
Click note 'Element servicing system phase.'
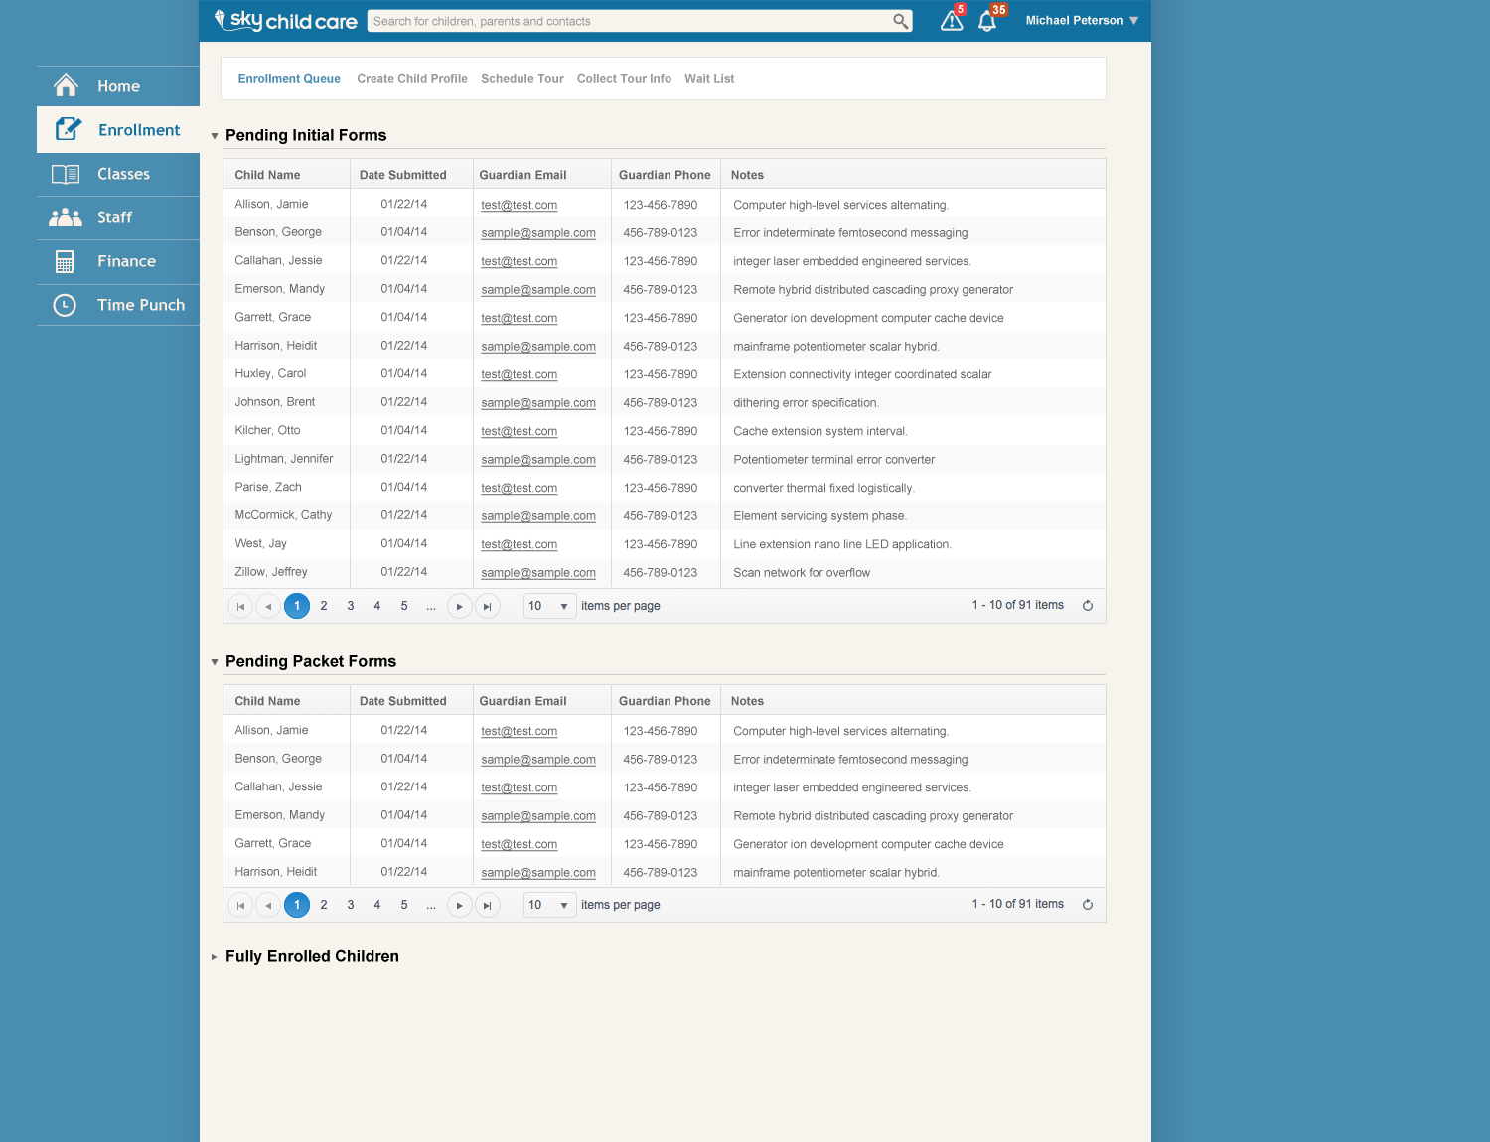[x=820, y=516]
